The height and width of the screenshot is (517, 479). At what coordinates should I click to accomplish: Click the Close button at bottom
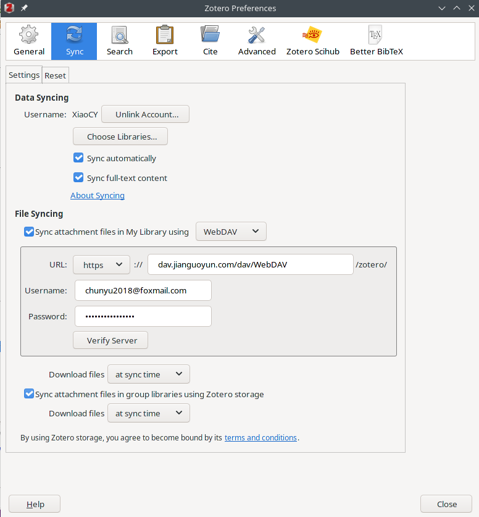(x=446, y=504)
